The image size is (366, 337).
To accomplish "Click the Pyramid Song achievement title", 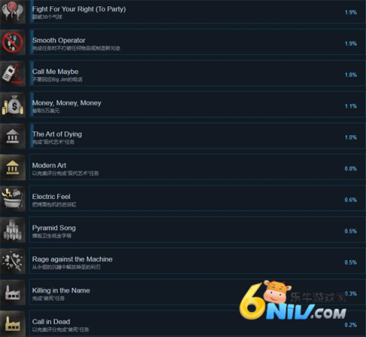I will coord(54,228).
